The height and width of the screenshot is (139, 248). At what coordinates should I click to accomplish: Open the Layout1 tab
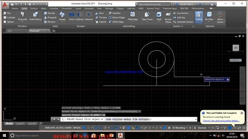[20, 124]
